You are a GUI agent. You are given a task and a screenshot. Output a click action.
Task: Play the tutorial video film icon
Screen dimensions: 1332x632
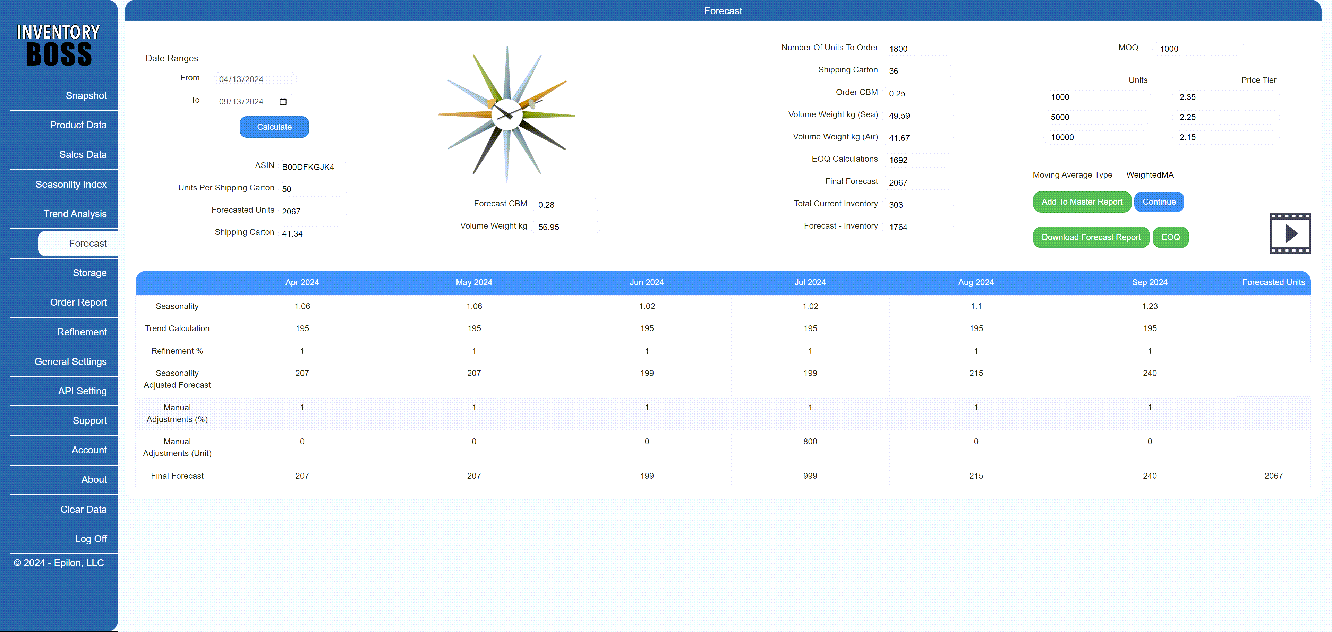coord(1290,233)
